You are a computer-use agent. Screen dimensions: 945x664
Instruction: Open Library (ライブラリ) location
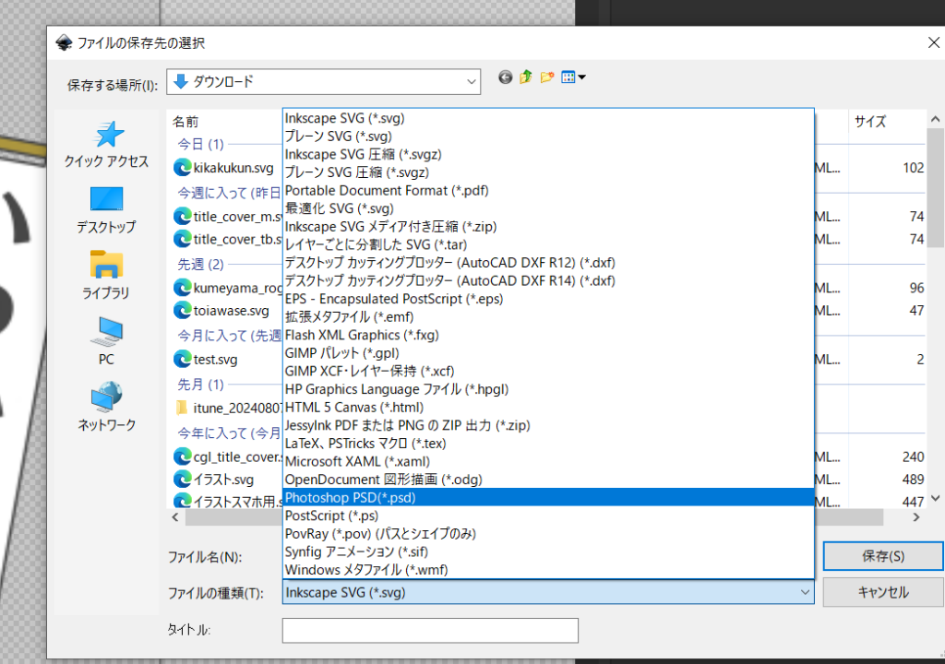107,276
